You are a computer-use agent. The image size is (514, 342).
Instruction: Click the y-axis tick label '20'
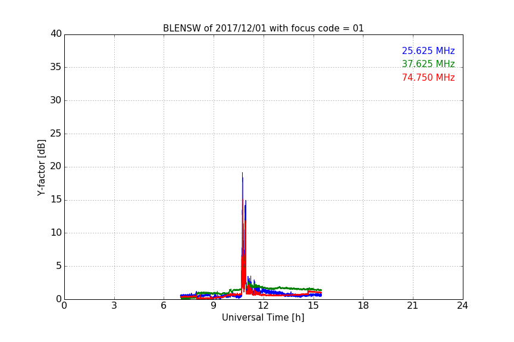coord(56,166)
